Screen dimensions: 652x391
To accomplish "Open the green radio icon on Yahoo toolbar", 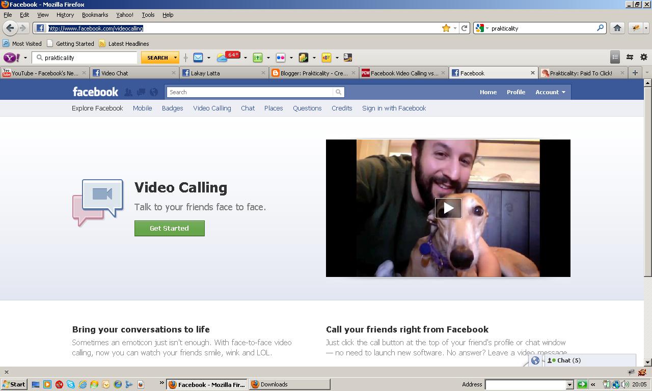I will pos(258,58).
